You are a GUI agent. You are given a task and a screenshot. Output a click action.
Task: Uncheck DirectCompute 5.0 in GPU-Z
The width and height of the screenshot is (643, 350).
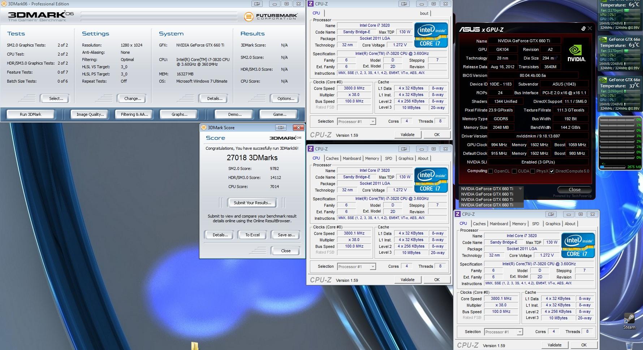click(552, 171)
